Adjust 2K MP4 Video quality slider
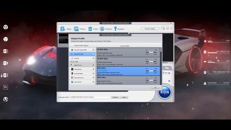 [x=151, y=61]
